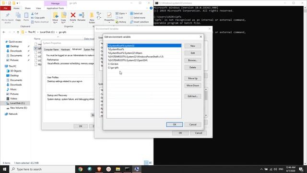Select the C:\go-ipfs path entry

144,68
